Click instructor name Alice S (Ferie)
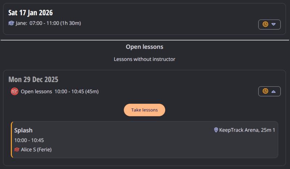Viewport: 290px width, 169px height. point(36,149)
